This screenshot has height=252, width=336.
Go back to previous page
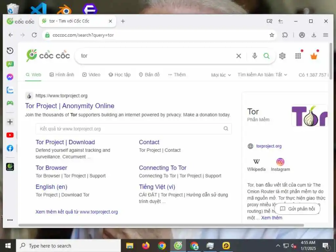pos(10,35)
